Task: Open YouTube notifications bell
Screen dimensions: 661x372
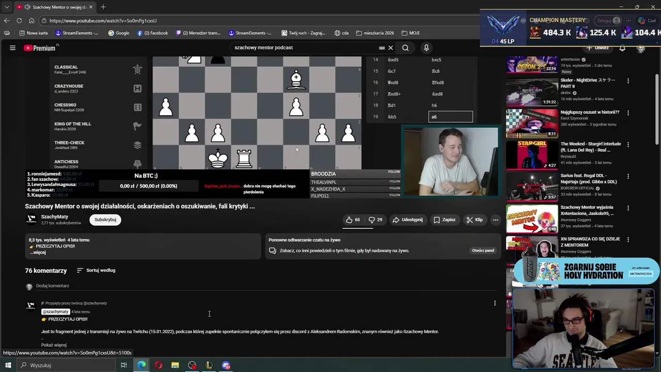Action: 622,48
